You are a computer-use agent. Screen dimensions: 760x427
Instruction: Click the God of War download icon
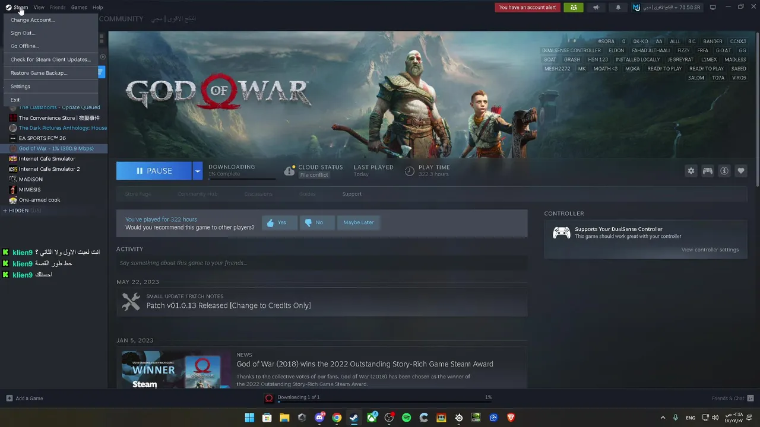click(269, 398)
